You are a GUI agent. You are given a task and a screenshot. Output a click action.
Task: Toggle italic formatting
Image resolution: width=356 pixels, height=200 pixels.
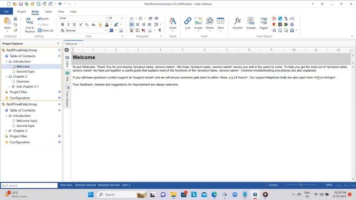(68, 24)
